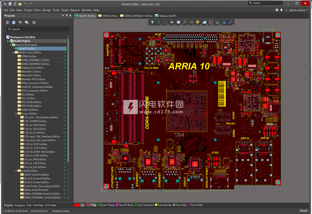The width and height of the screenshot is (312, 214).
Task: Open the Design menu
Action: click(x=47, y=10)
